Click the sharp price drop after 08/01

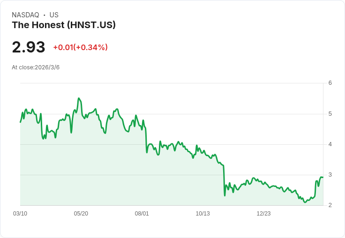click(146, 141)
